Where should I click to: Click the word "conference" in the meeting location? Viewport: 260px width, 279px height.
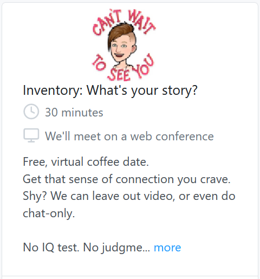tap(185, 136)
